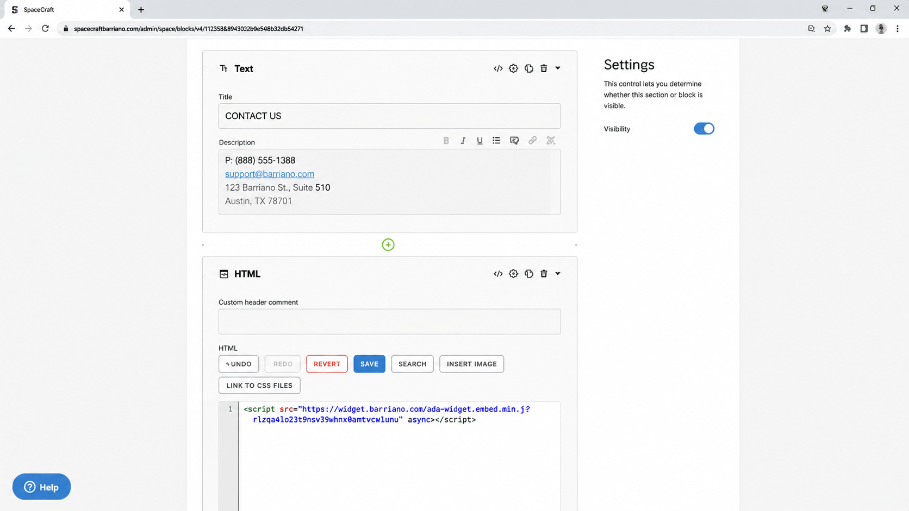
Task: Click the HTML block type icon
Action: tap(223, 274)
